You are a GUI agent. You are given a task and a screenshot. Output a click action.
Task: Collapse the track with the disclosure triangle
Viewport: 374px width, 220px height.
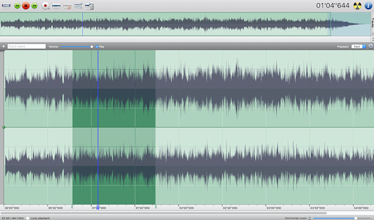click(x=3, y=46)
